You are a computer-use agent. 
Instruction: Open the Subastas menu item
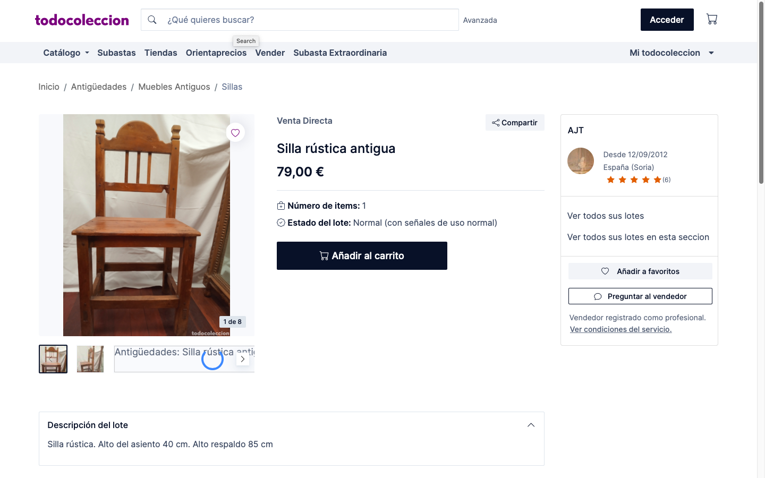tap(116, 53)
